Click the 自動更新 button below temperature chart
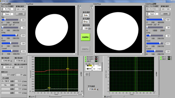The image size is (175, 98). 80,94
